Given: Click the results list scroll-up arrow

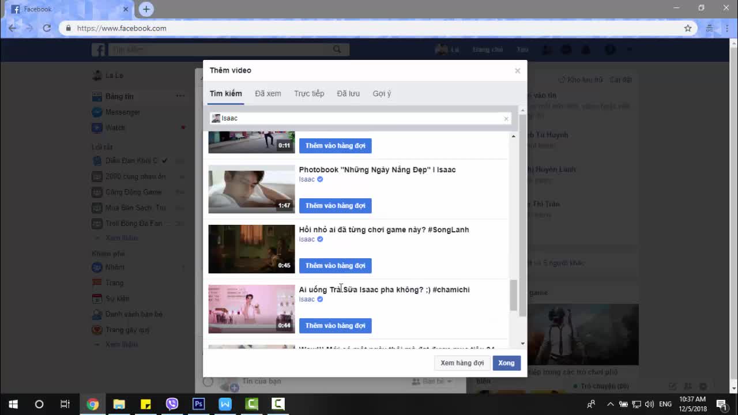Looking at the screenshot, I should 514,136.
